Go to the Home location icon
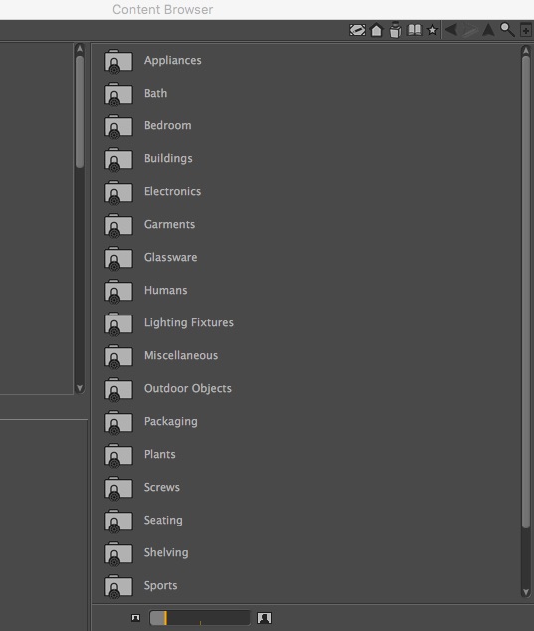 point(376,30)
